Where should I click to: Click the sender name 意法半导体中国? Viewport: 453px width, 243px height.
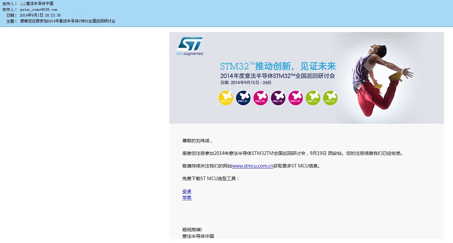coord(40,4)
